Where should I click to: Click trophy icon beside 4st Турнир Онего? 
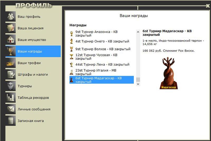tap(71, 41)
